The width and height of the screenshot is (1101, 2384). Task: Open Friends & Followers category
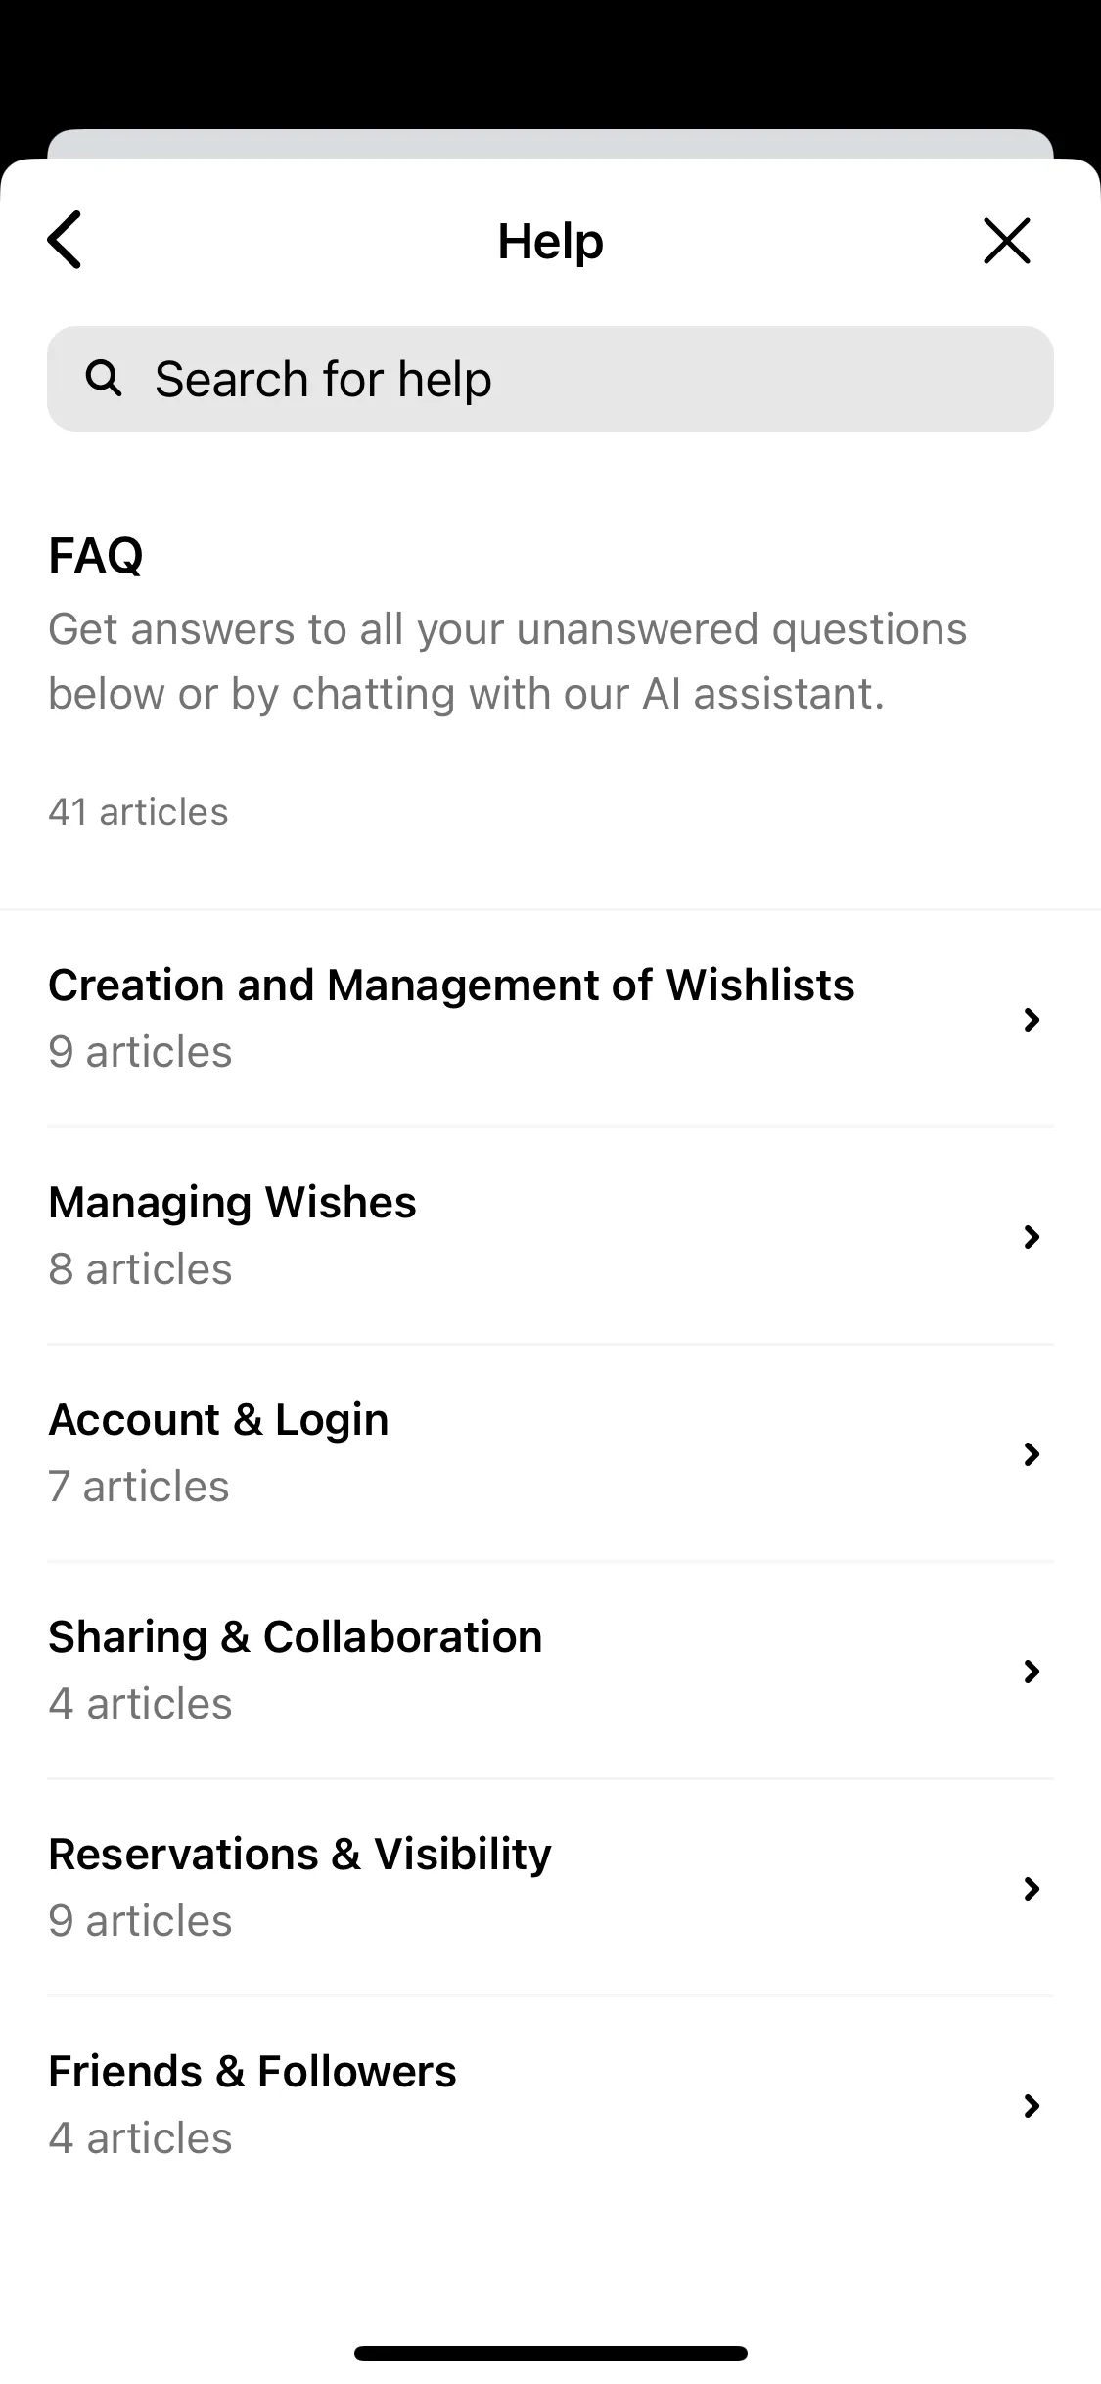[x=550, y=2105]
